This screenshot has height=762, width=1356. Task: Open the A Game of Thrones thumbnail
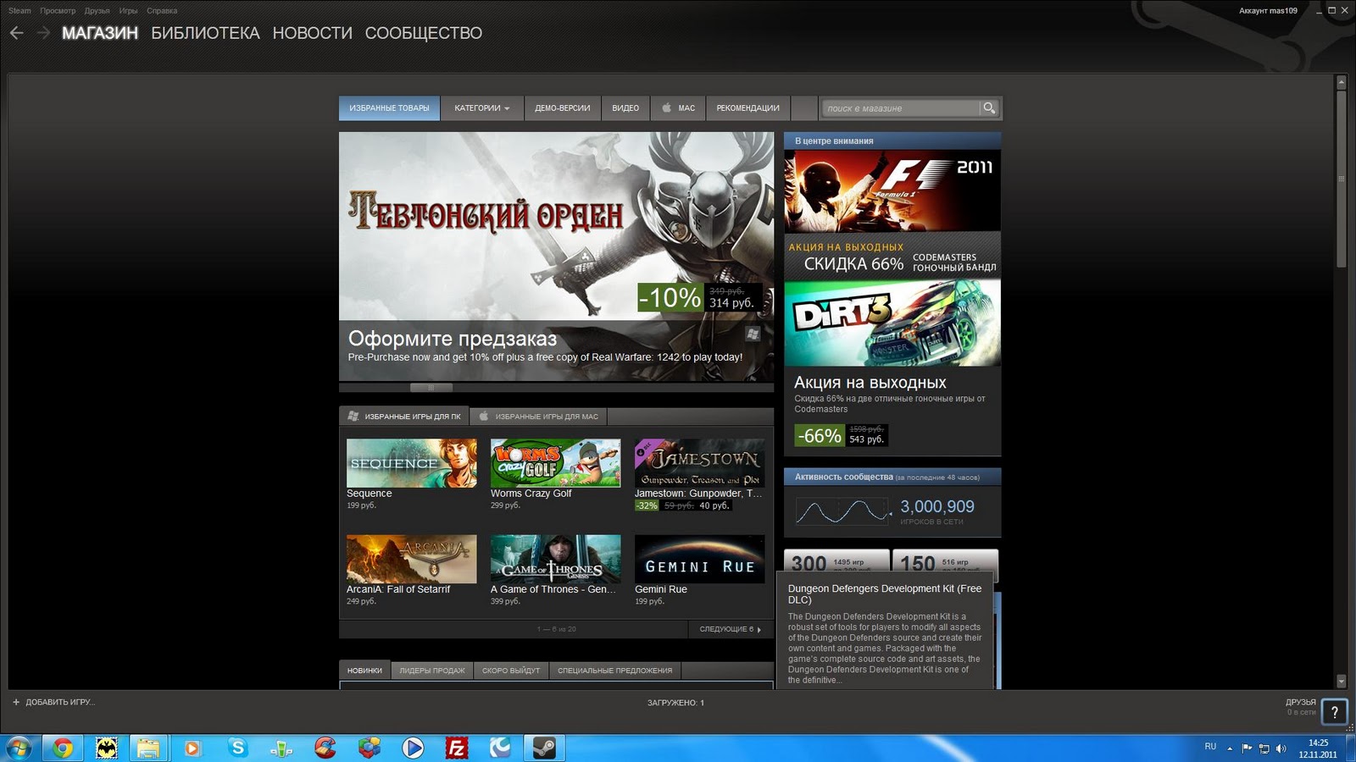pyautogui.click(x=556, y=559)
